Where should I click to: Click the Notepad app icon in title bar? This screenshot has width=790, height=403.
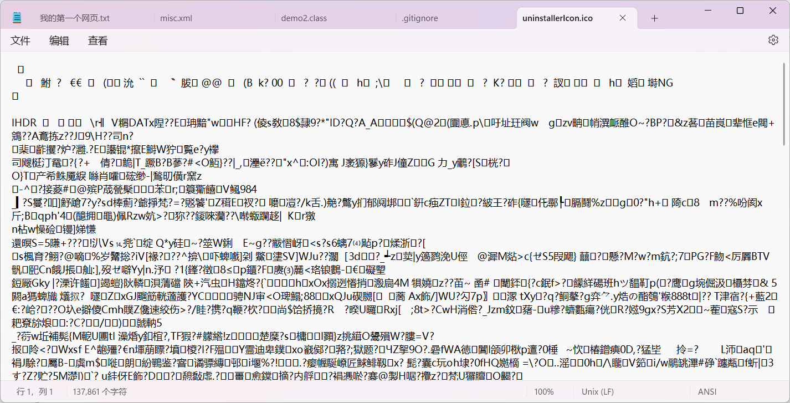click(x=17, y=18)
